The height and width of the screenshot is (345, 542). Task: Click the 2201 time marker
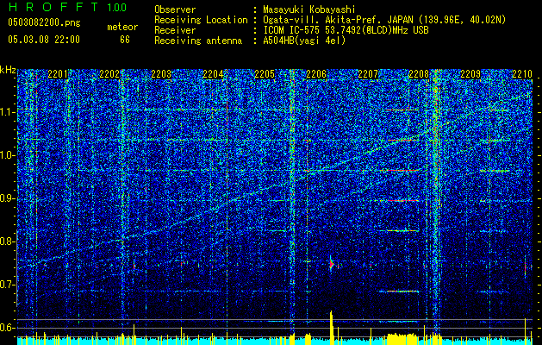[58, 74]
